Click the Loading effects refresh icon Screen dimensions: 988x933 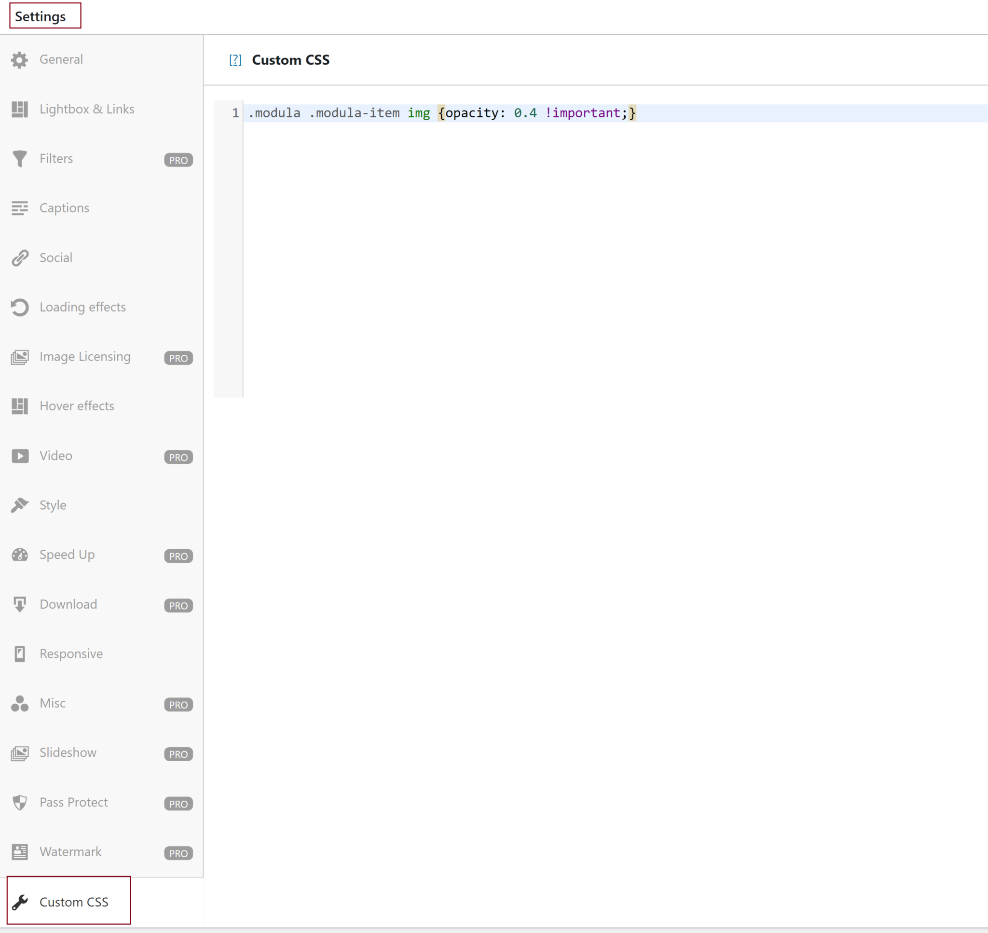point(19,307)
